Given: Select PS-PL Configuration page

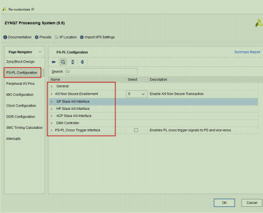Looking at the screenshot, I should 22,72.
